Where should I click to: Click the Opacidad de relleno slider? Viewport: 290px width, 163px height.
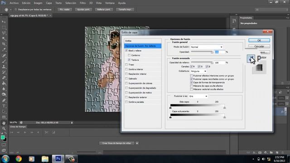pos(202,62)
